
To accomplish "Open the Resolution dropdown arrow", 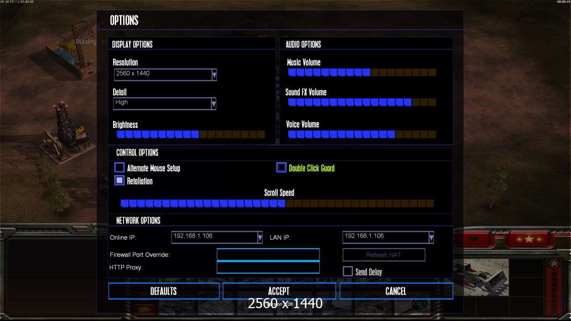I will (214, 74).
